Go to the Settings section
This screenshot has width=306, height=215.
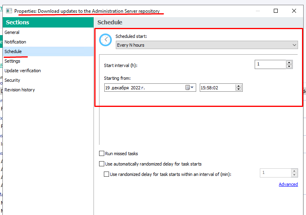[x=12, y=61]
